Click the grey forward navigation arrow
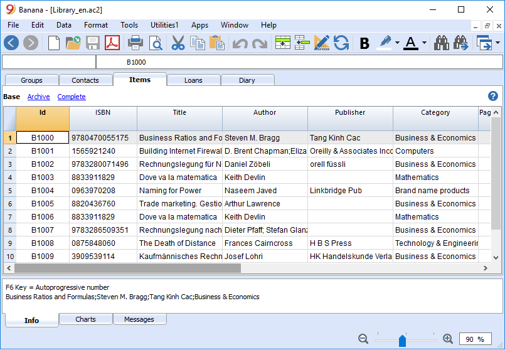 click(31, 43)
